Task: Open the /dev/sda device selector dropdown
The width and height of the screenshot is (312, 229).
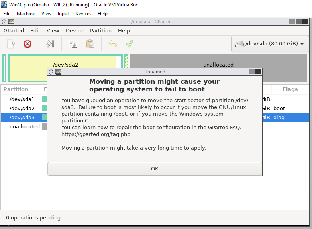Action: pyautogui.click(x=270, y=44)
